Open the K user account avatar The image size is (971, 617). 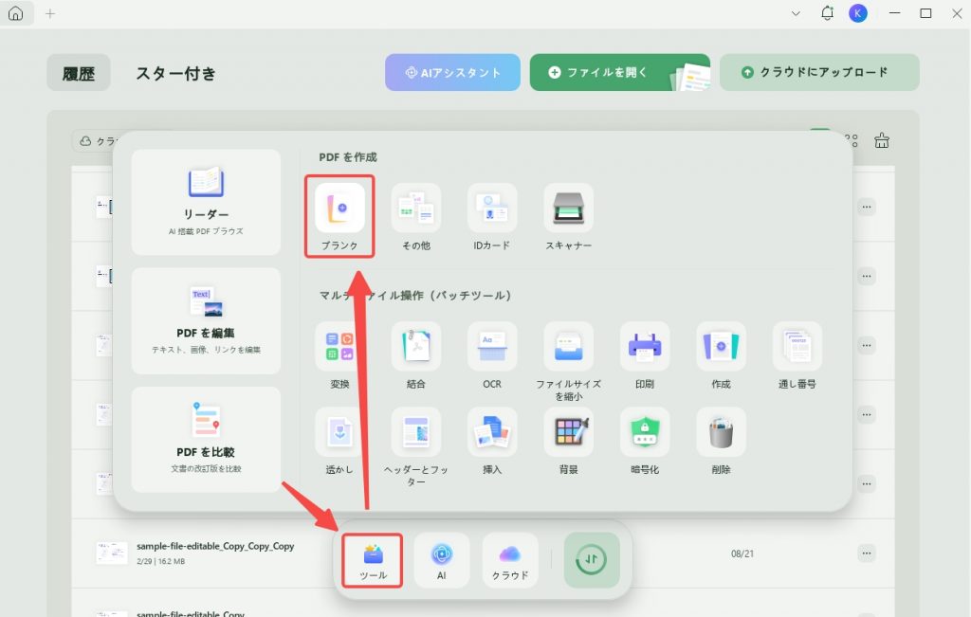(x=857, y=13)
